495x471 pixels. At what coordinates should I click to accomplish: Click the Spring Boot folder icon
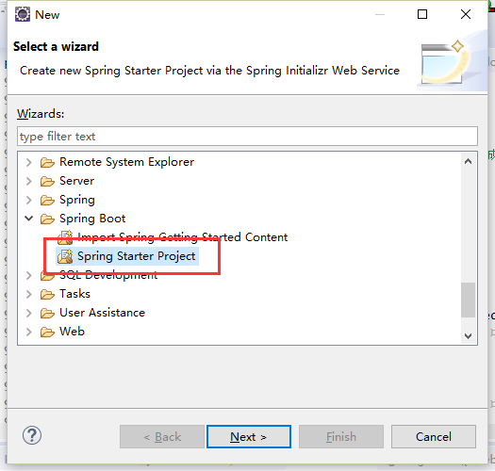(47, 219)
